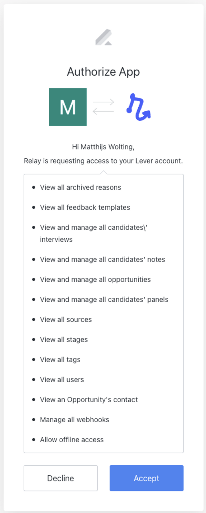This screenshot has height=513, width=206.
Task: Click the bullet beside 'Manage all webhooks'
Action: pos(33,419)
